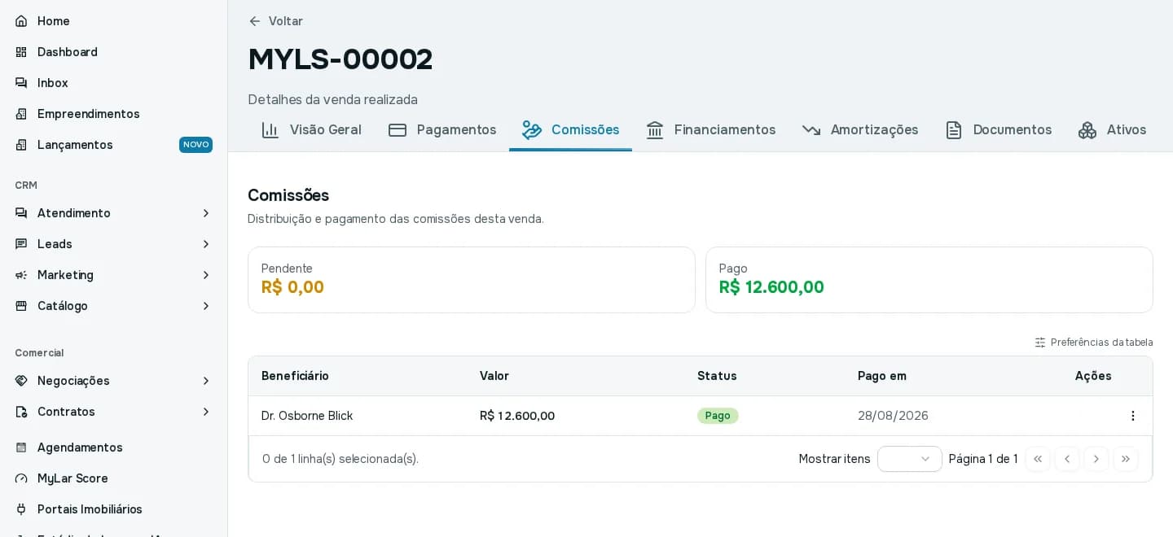This screenshot has width=1173, height=537.
Task: Open Preferências da tabela
Action: coord(1094,343)
